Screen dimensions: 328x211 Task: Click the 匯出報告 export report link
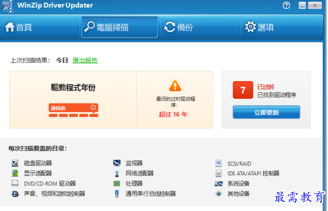[85, 60]
